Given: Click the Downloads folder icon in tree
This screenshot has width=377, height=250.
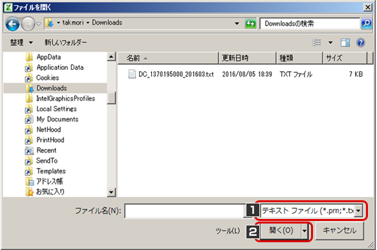Looking at the screenshot, I should (29, 89).
